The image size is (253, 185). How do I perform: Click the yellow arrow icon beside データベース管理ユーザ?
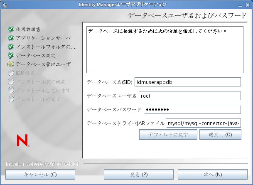pyautogui.click(x=11, y=64)
